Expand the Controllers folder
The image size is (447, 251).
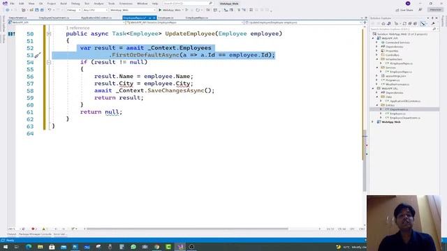377,55
